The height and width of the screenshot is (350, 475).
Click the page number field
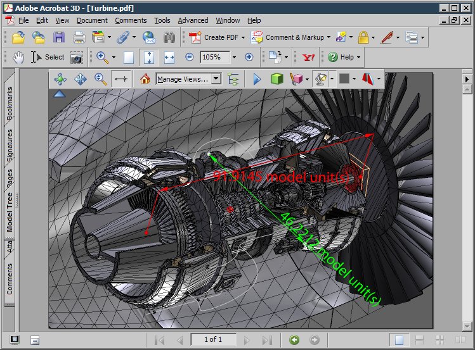(x=213, y=339)
